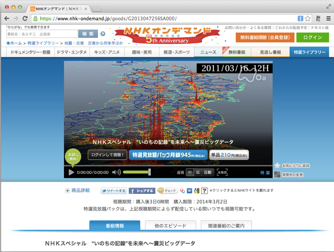Set picture quality to 低 (low)
Screen dimensions: 334x252
point(198,172)
